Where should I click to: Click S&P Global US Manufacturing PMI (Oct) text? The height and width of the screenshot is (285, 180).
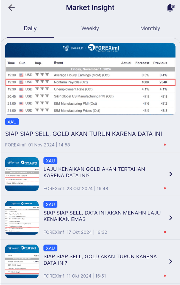click(x=84, y=96)
